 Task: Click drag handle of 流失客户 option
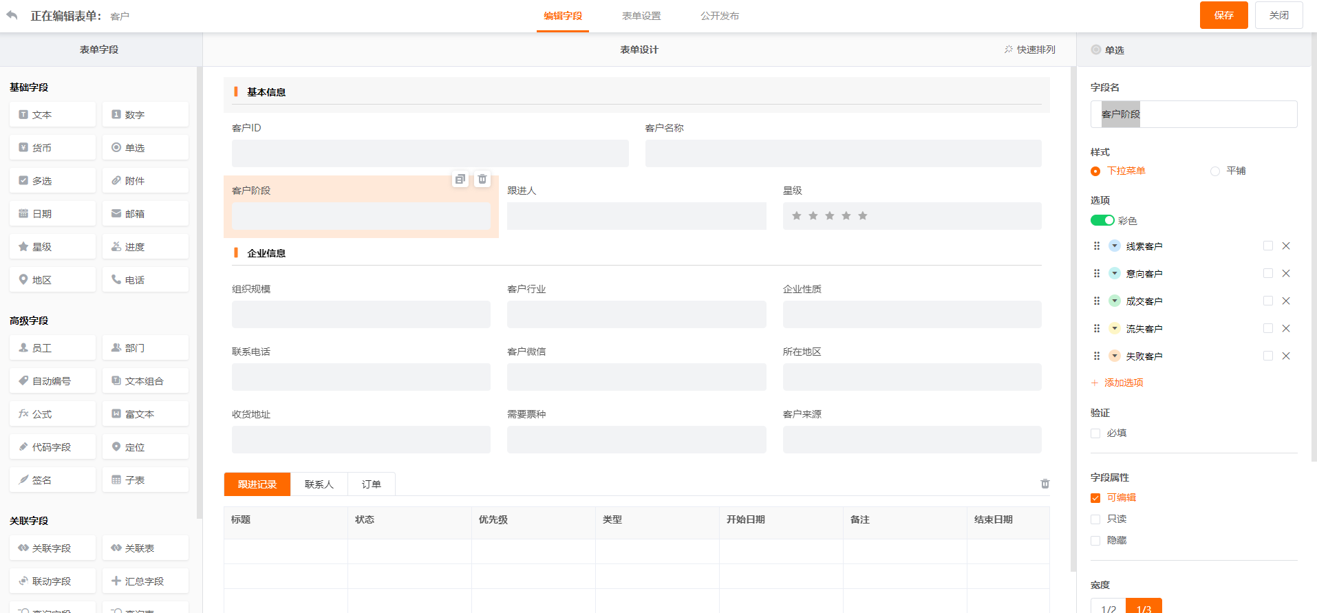pos(1097,328)
